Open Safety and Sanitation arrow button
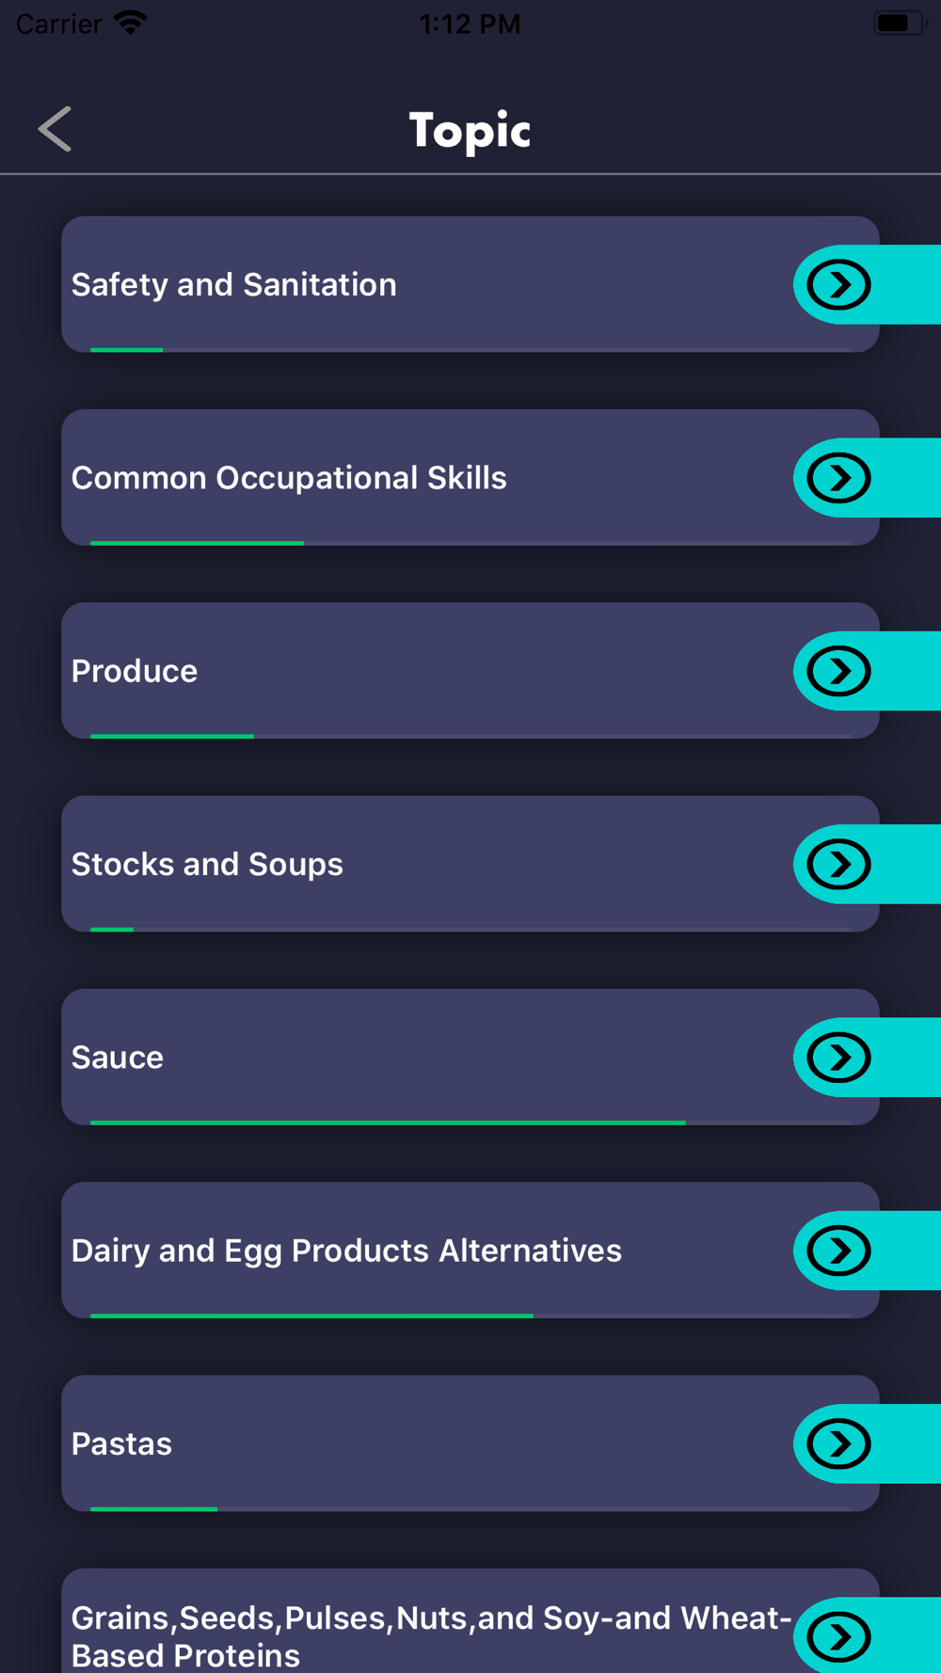 [x=838, y=284]
